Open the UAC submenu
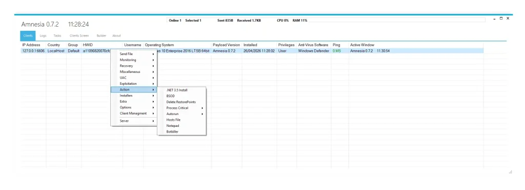 pyautogui.click(x=134, y=78)
